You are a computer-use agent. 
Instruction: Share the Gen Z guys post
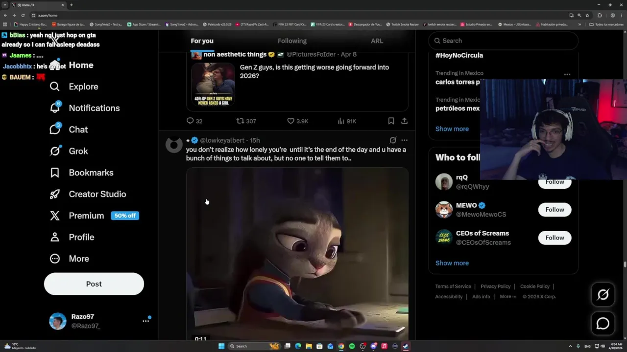[404, 121]
